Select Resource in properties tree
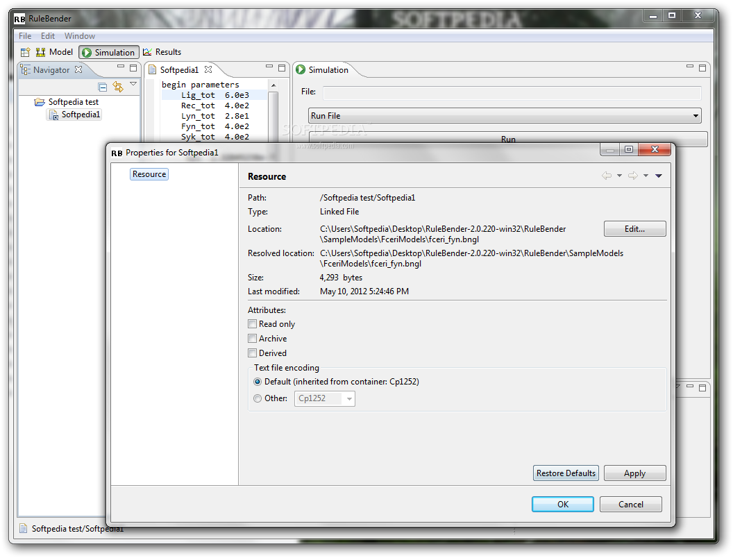The image size is (733, 558). 149,174
